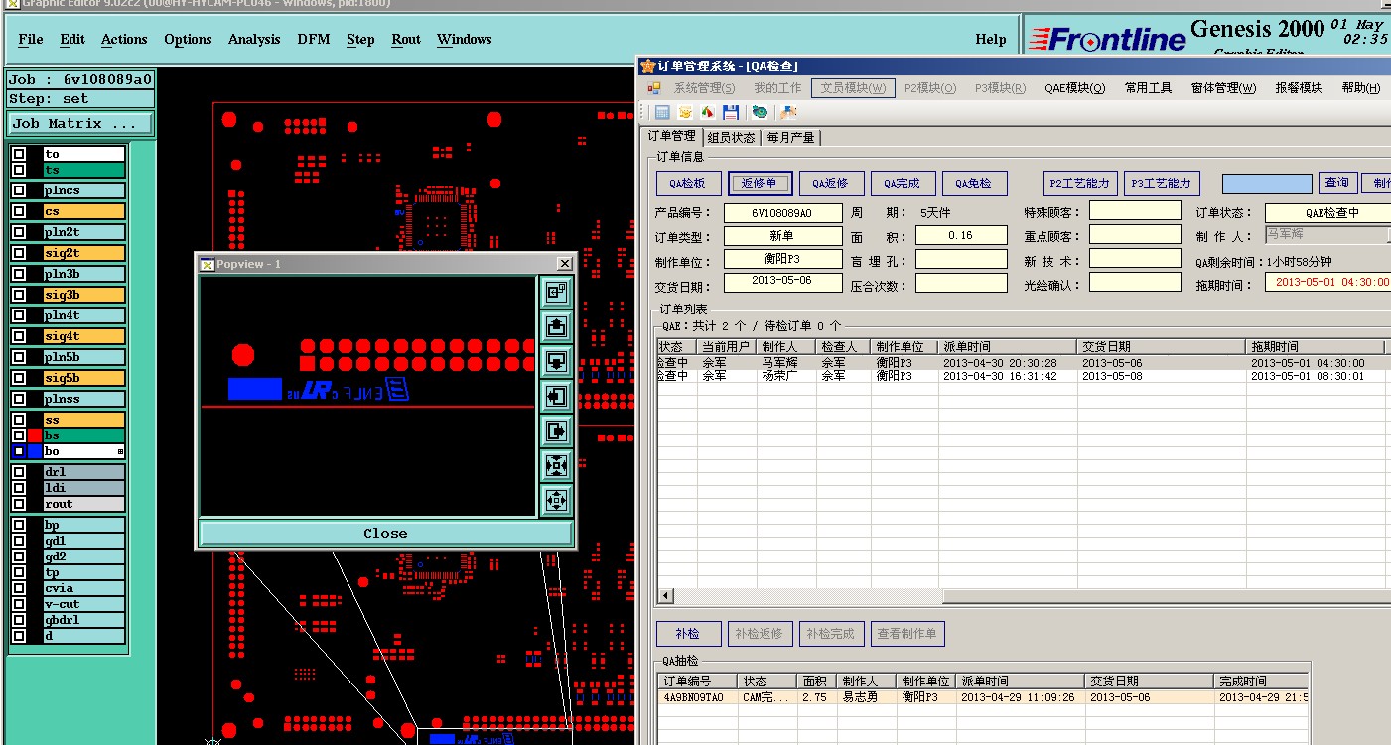Toggle visibility checkbox of layer 'rout'

tap(19, 504)
